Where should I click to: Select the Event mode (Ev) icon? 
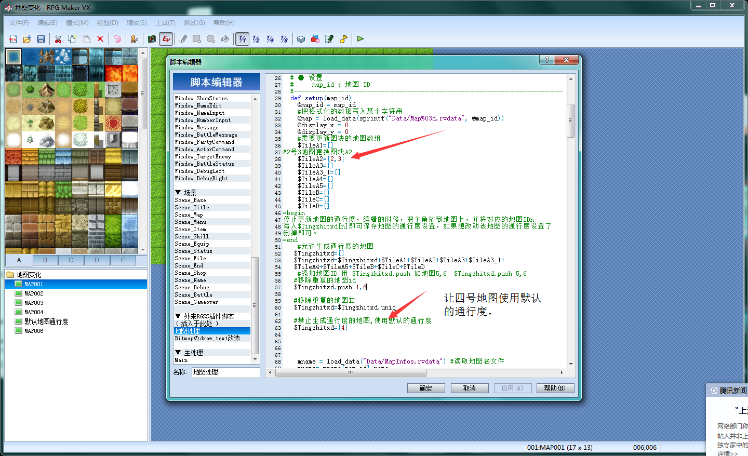166,39
